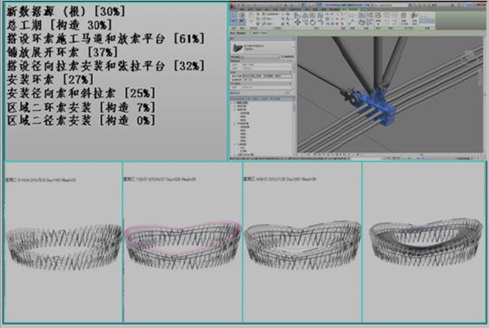Select text '新数据源（根）[30%]'
The height and width of the screenshot is (328, 489).
pos(65,12)
